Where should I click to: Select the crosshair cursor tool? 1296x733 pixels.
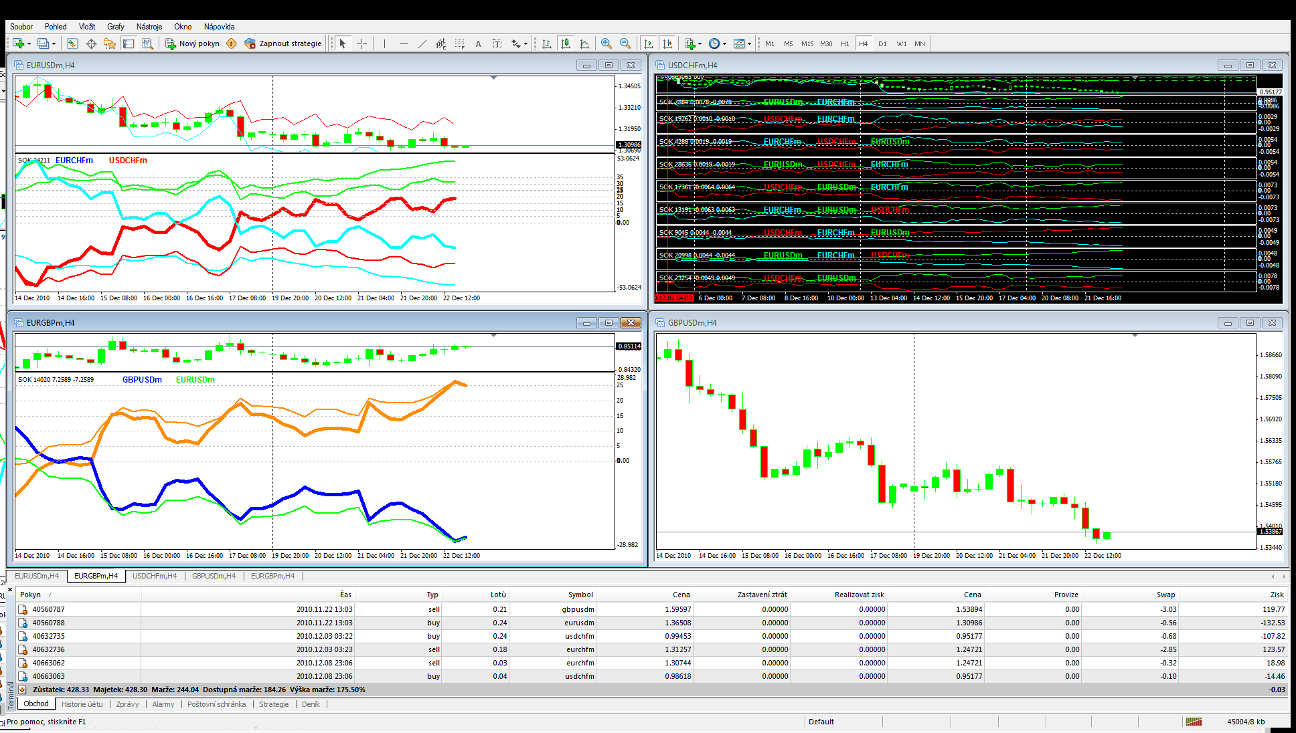click(x=361, y=43)
